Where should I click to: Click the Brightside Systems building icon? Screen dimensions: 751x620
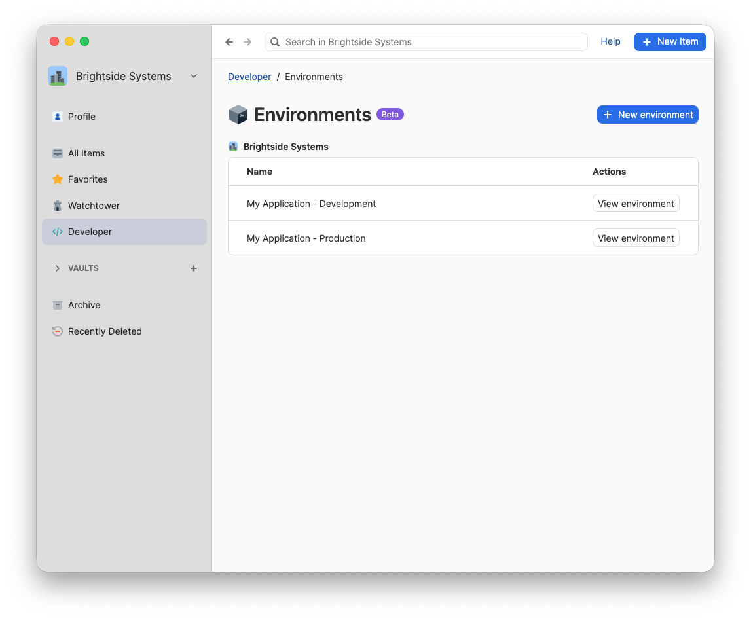tap(233, 146)
